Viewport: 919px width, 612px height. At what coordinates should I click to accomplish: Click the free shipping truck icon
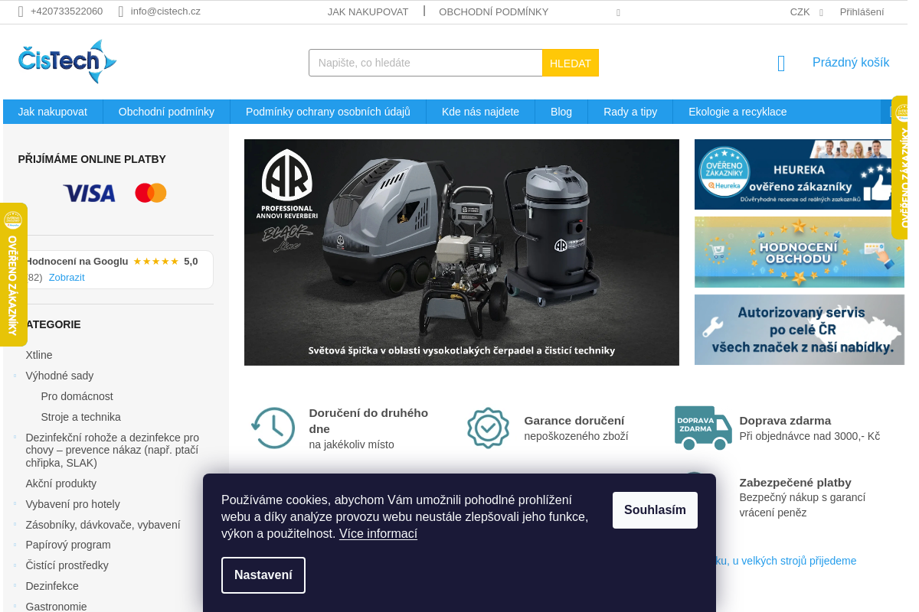tap(703, 428)
